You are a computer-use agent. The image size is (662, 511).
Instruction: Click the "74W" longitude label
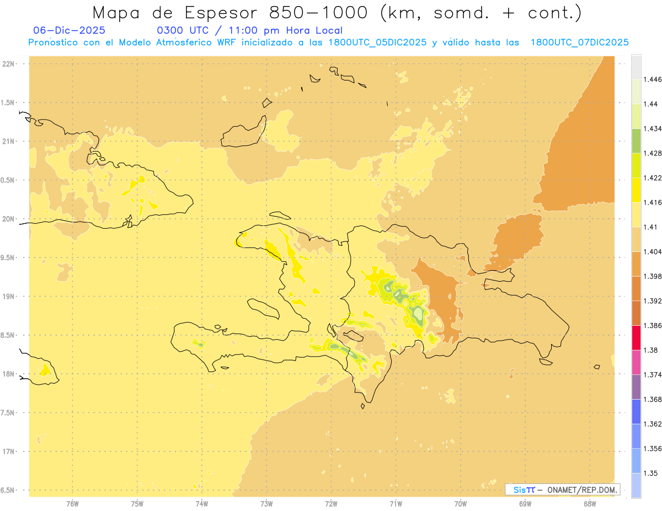[x=202, y=503]
